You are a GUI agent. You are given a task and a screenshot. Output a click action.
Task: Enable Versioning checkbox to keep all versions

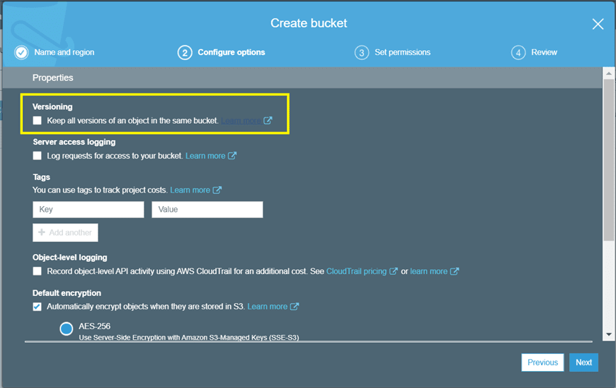[x=38, y=121]
